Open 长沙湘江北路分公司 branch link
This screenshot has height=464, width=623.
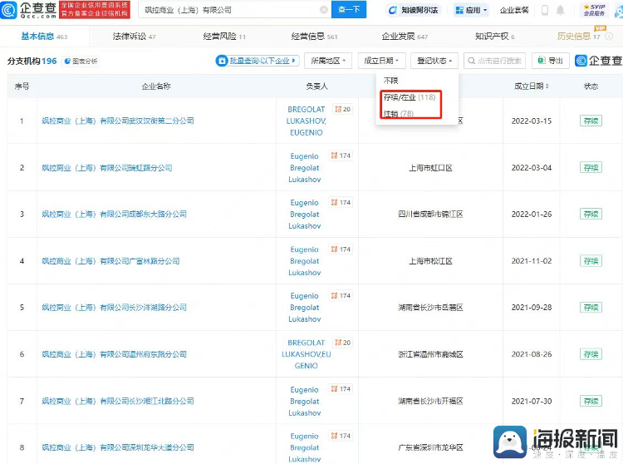coord(118,401)
